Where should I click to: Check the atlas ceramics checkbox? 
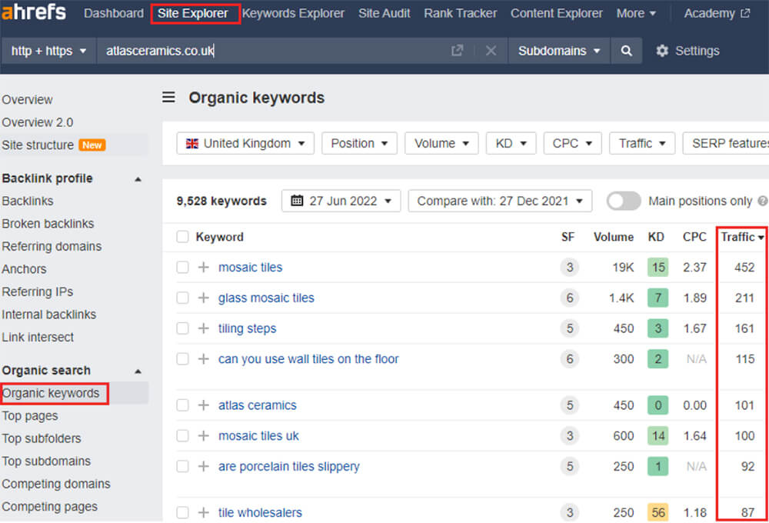click(x=182, y=405)
